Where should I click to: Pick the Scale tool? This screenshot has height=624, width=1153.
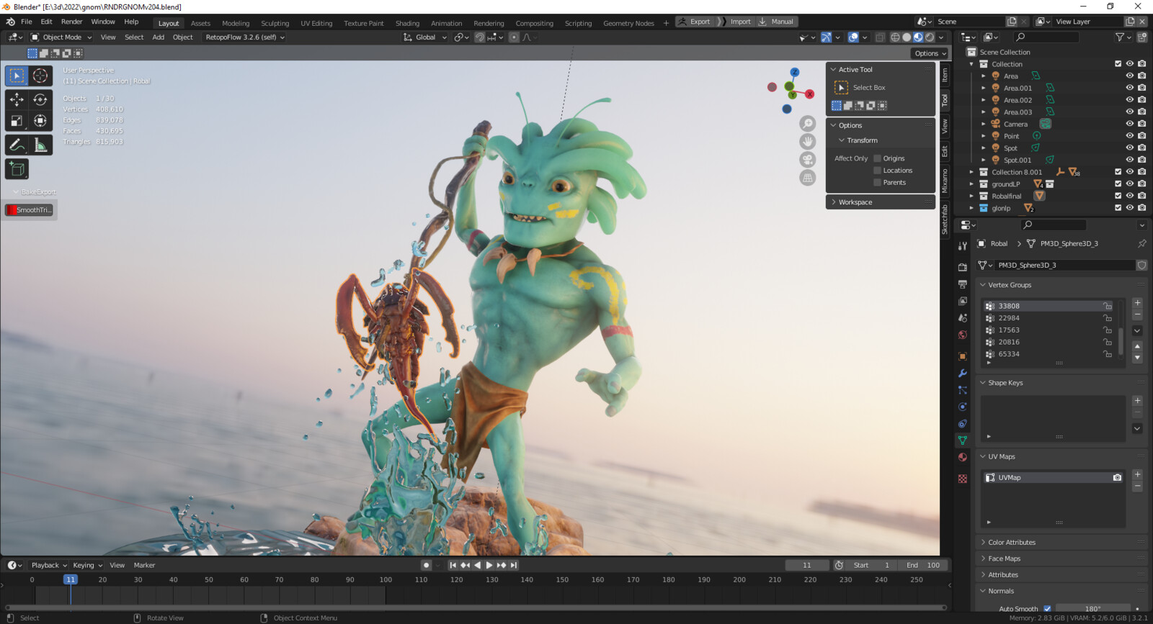point(17,121)
